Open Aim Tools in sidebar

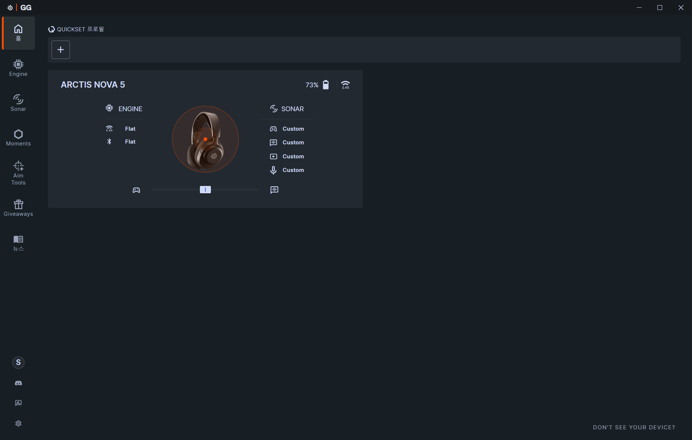point(18,173)
